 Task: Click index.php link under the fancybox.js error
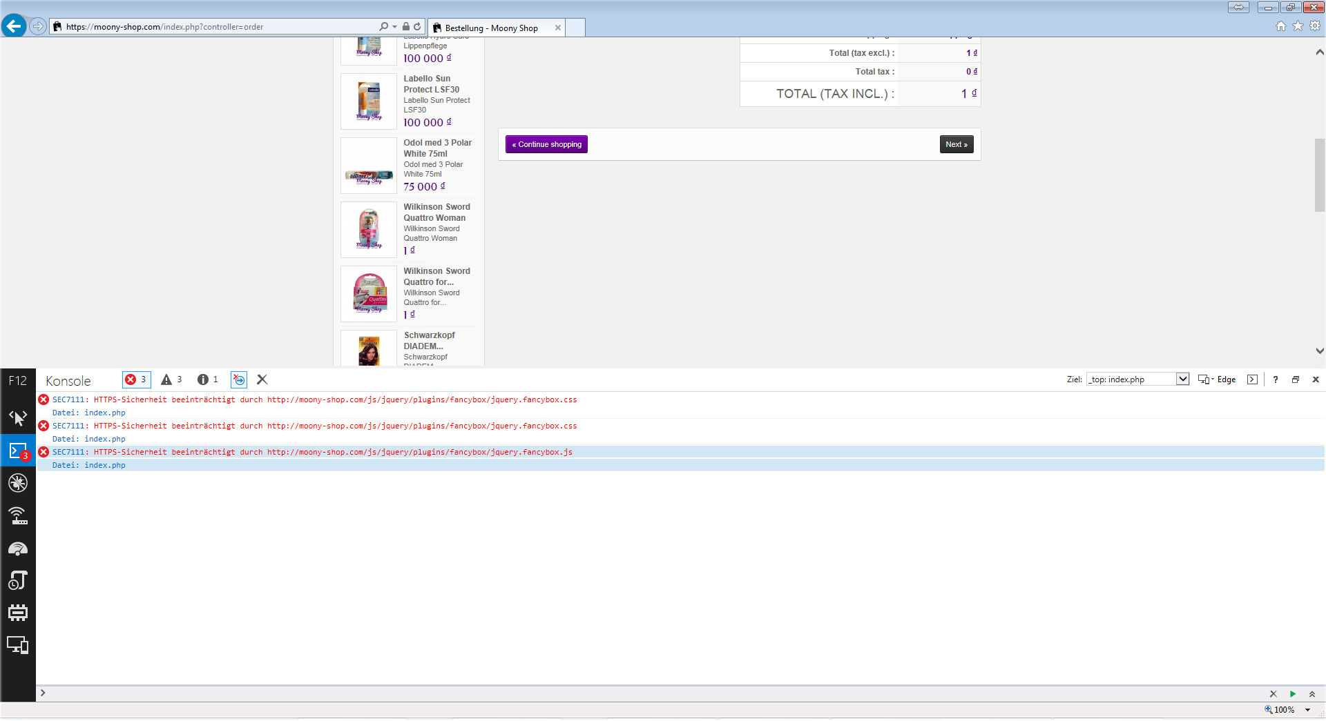pyautogui.click(x=105, y=465)
